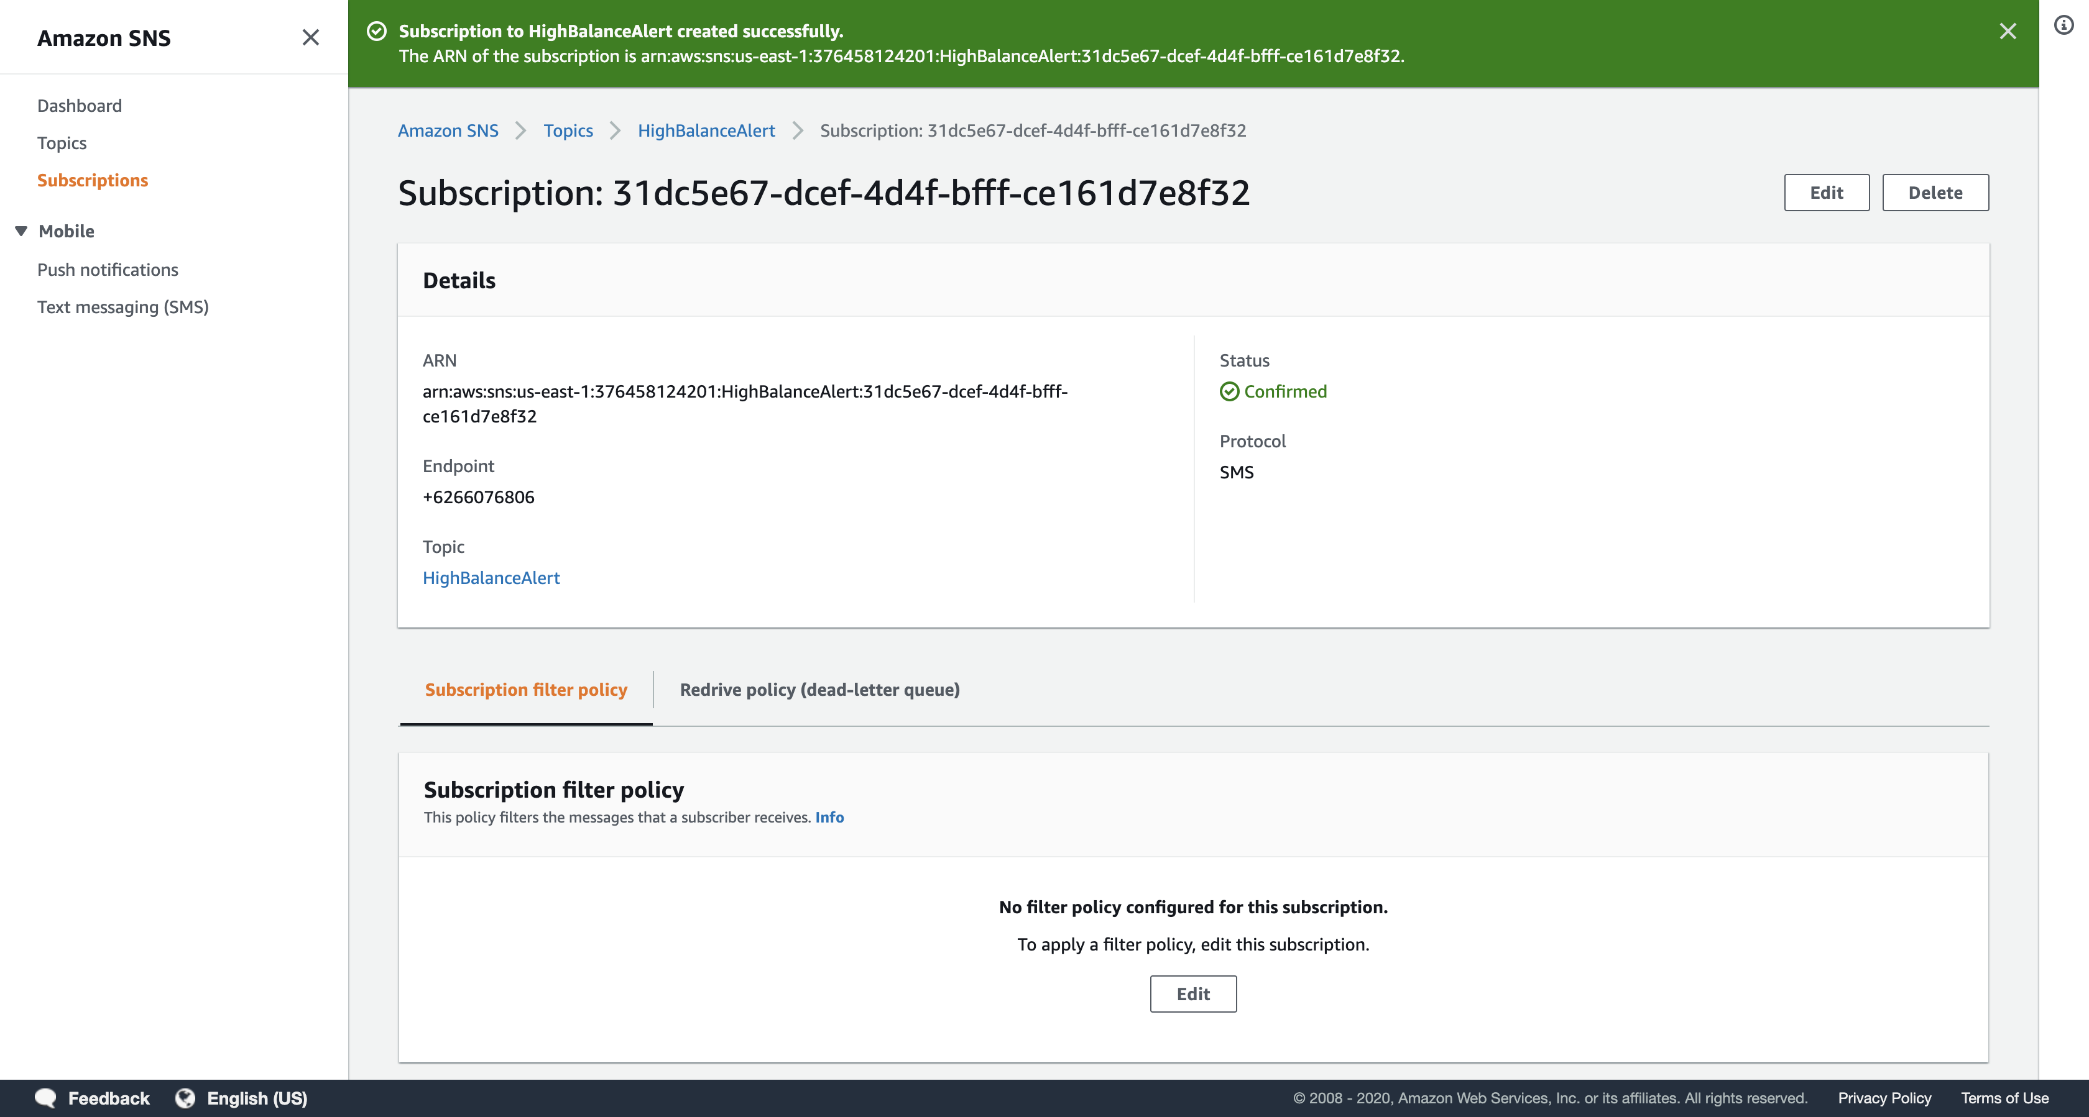Close the Amazon SNS navigation panel
The image size is (2089, 1117).
tap(311, 37)
